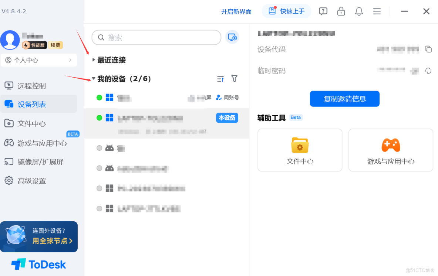Open 开启新界面 link in the top bar

236,11
